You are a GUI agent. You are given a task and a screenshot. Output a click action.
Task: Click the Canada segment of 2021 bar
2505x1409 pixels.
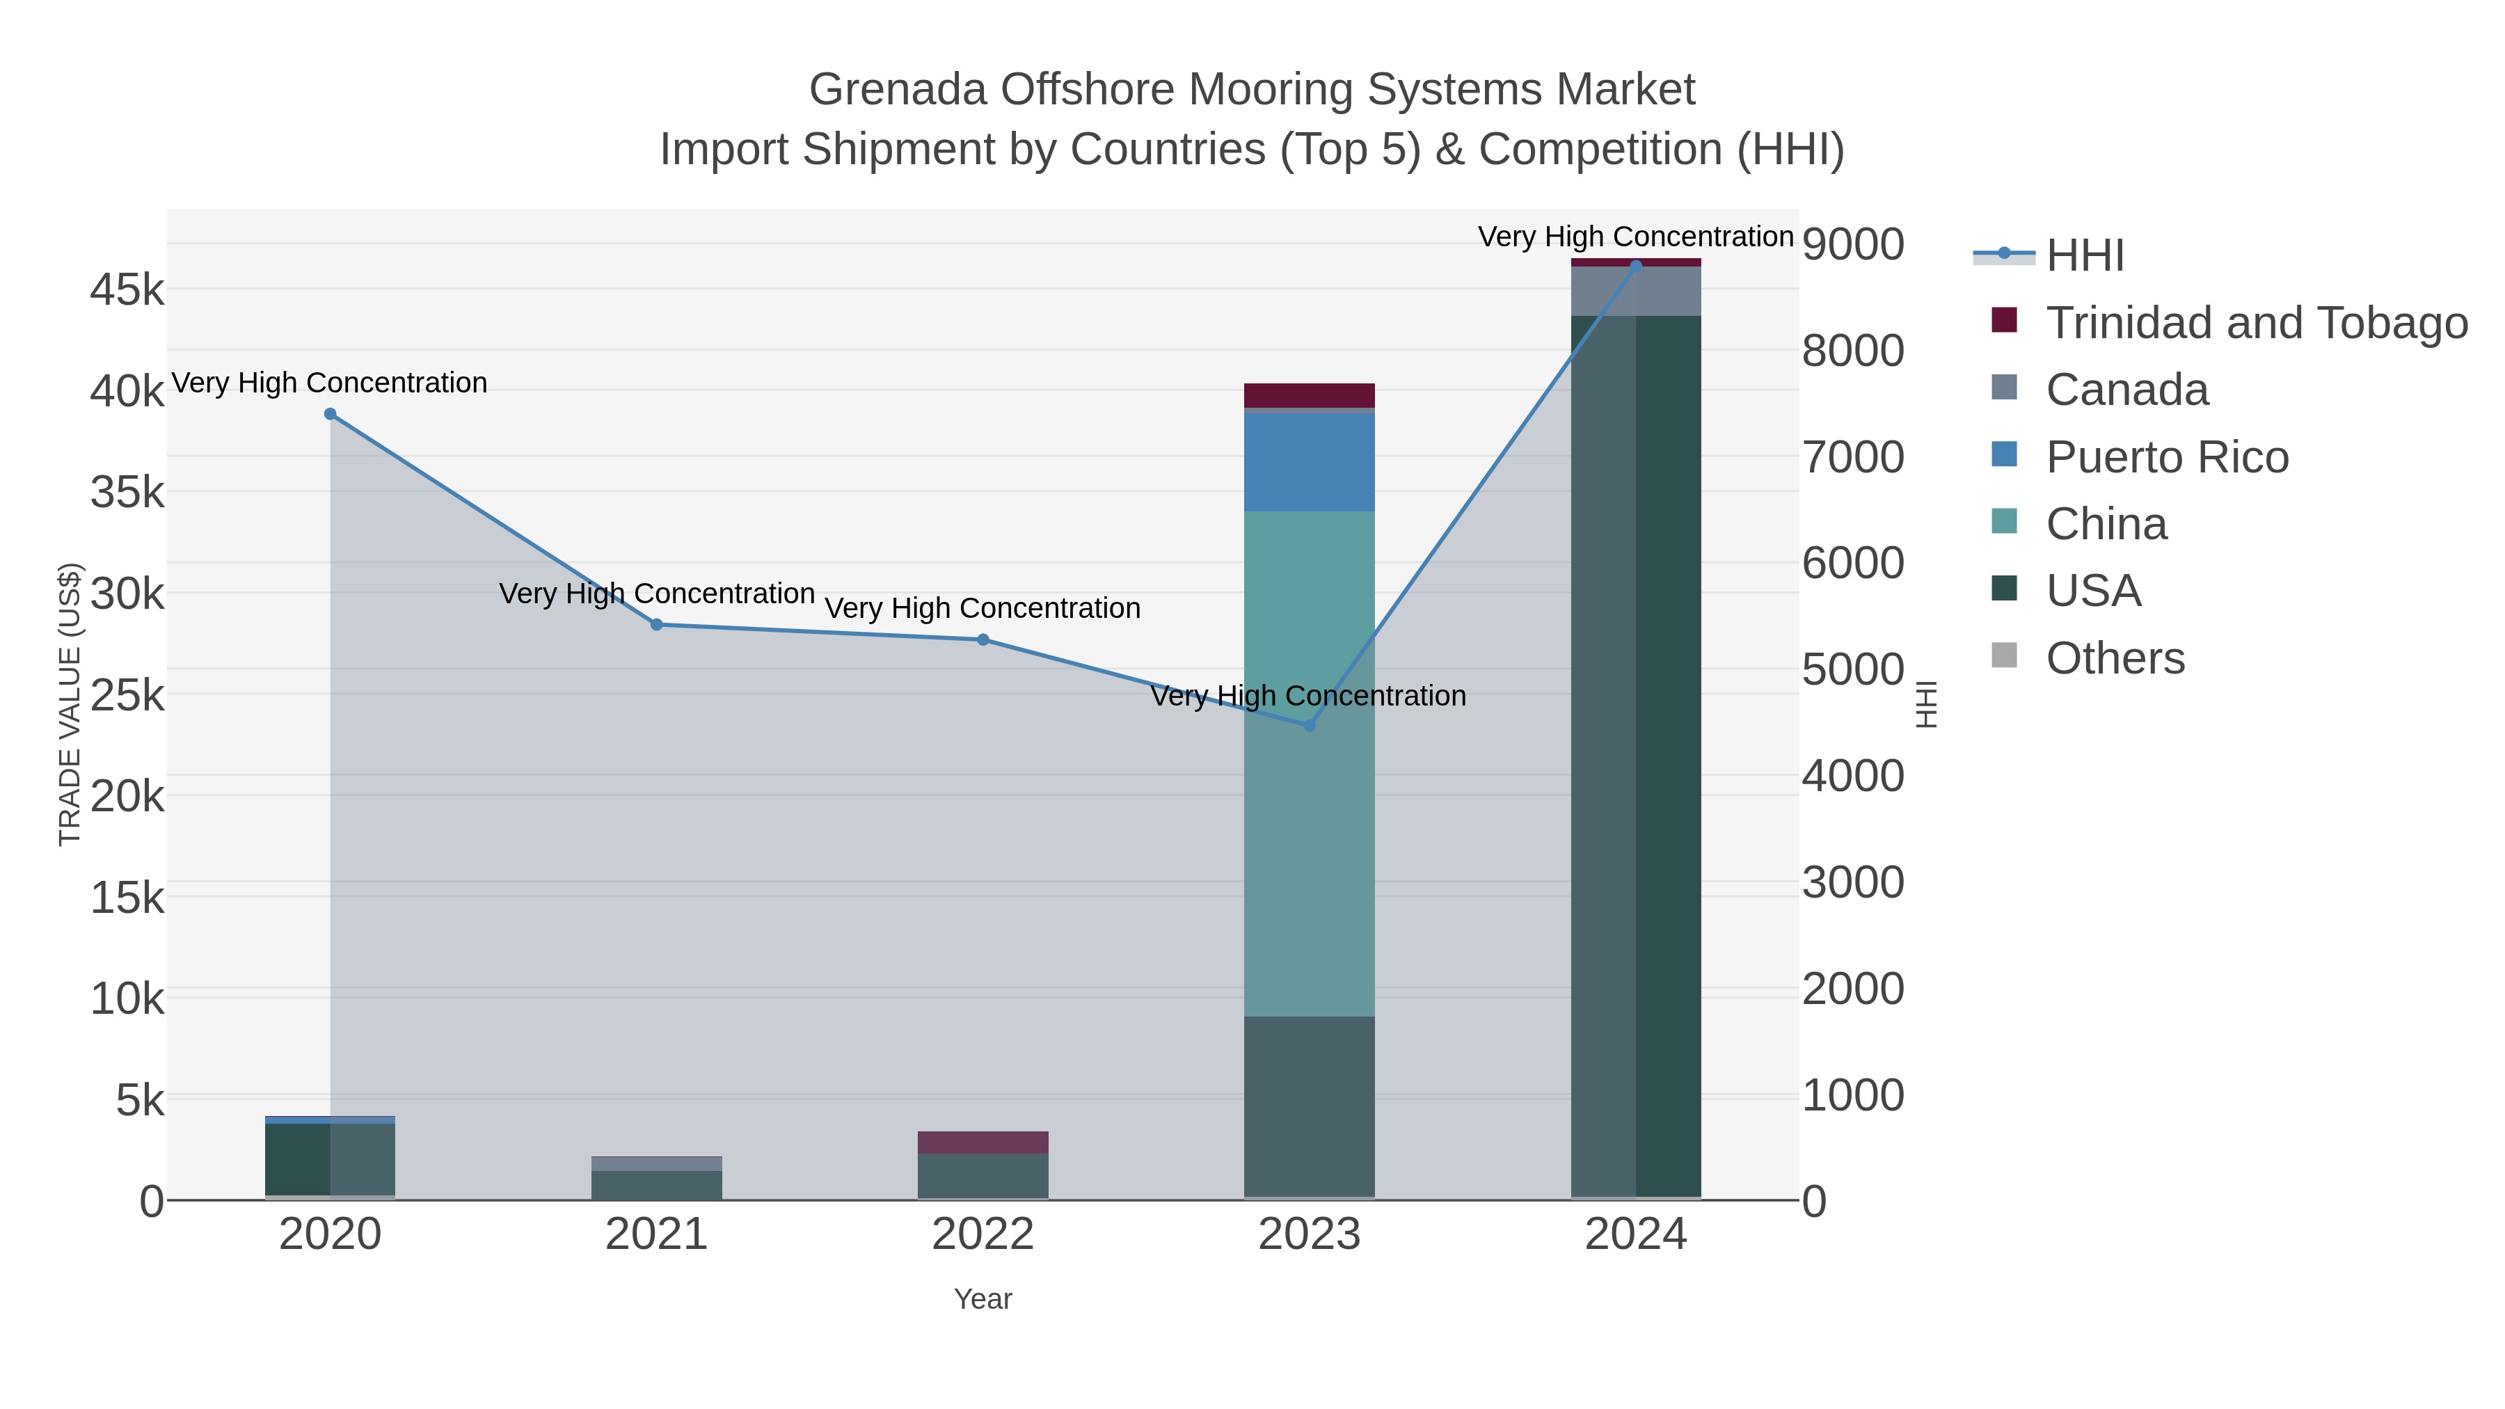click(656, 1164)
